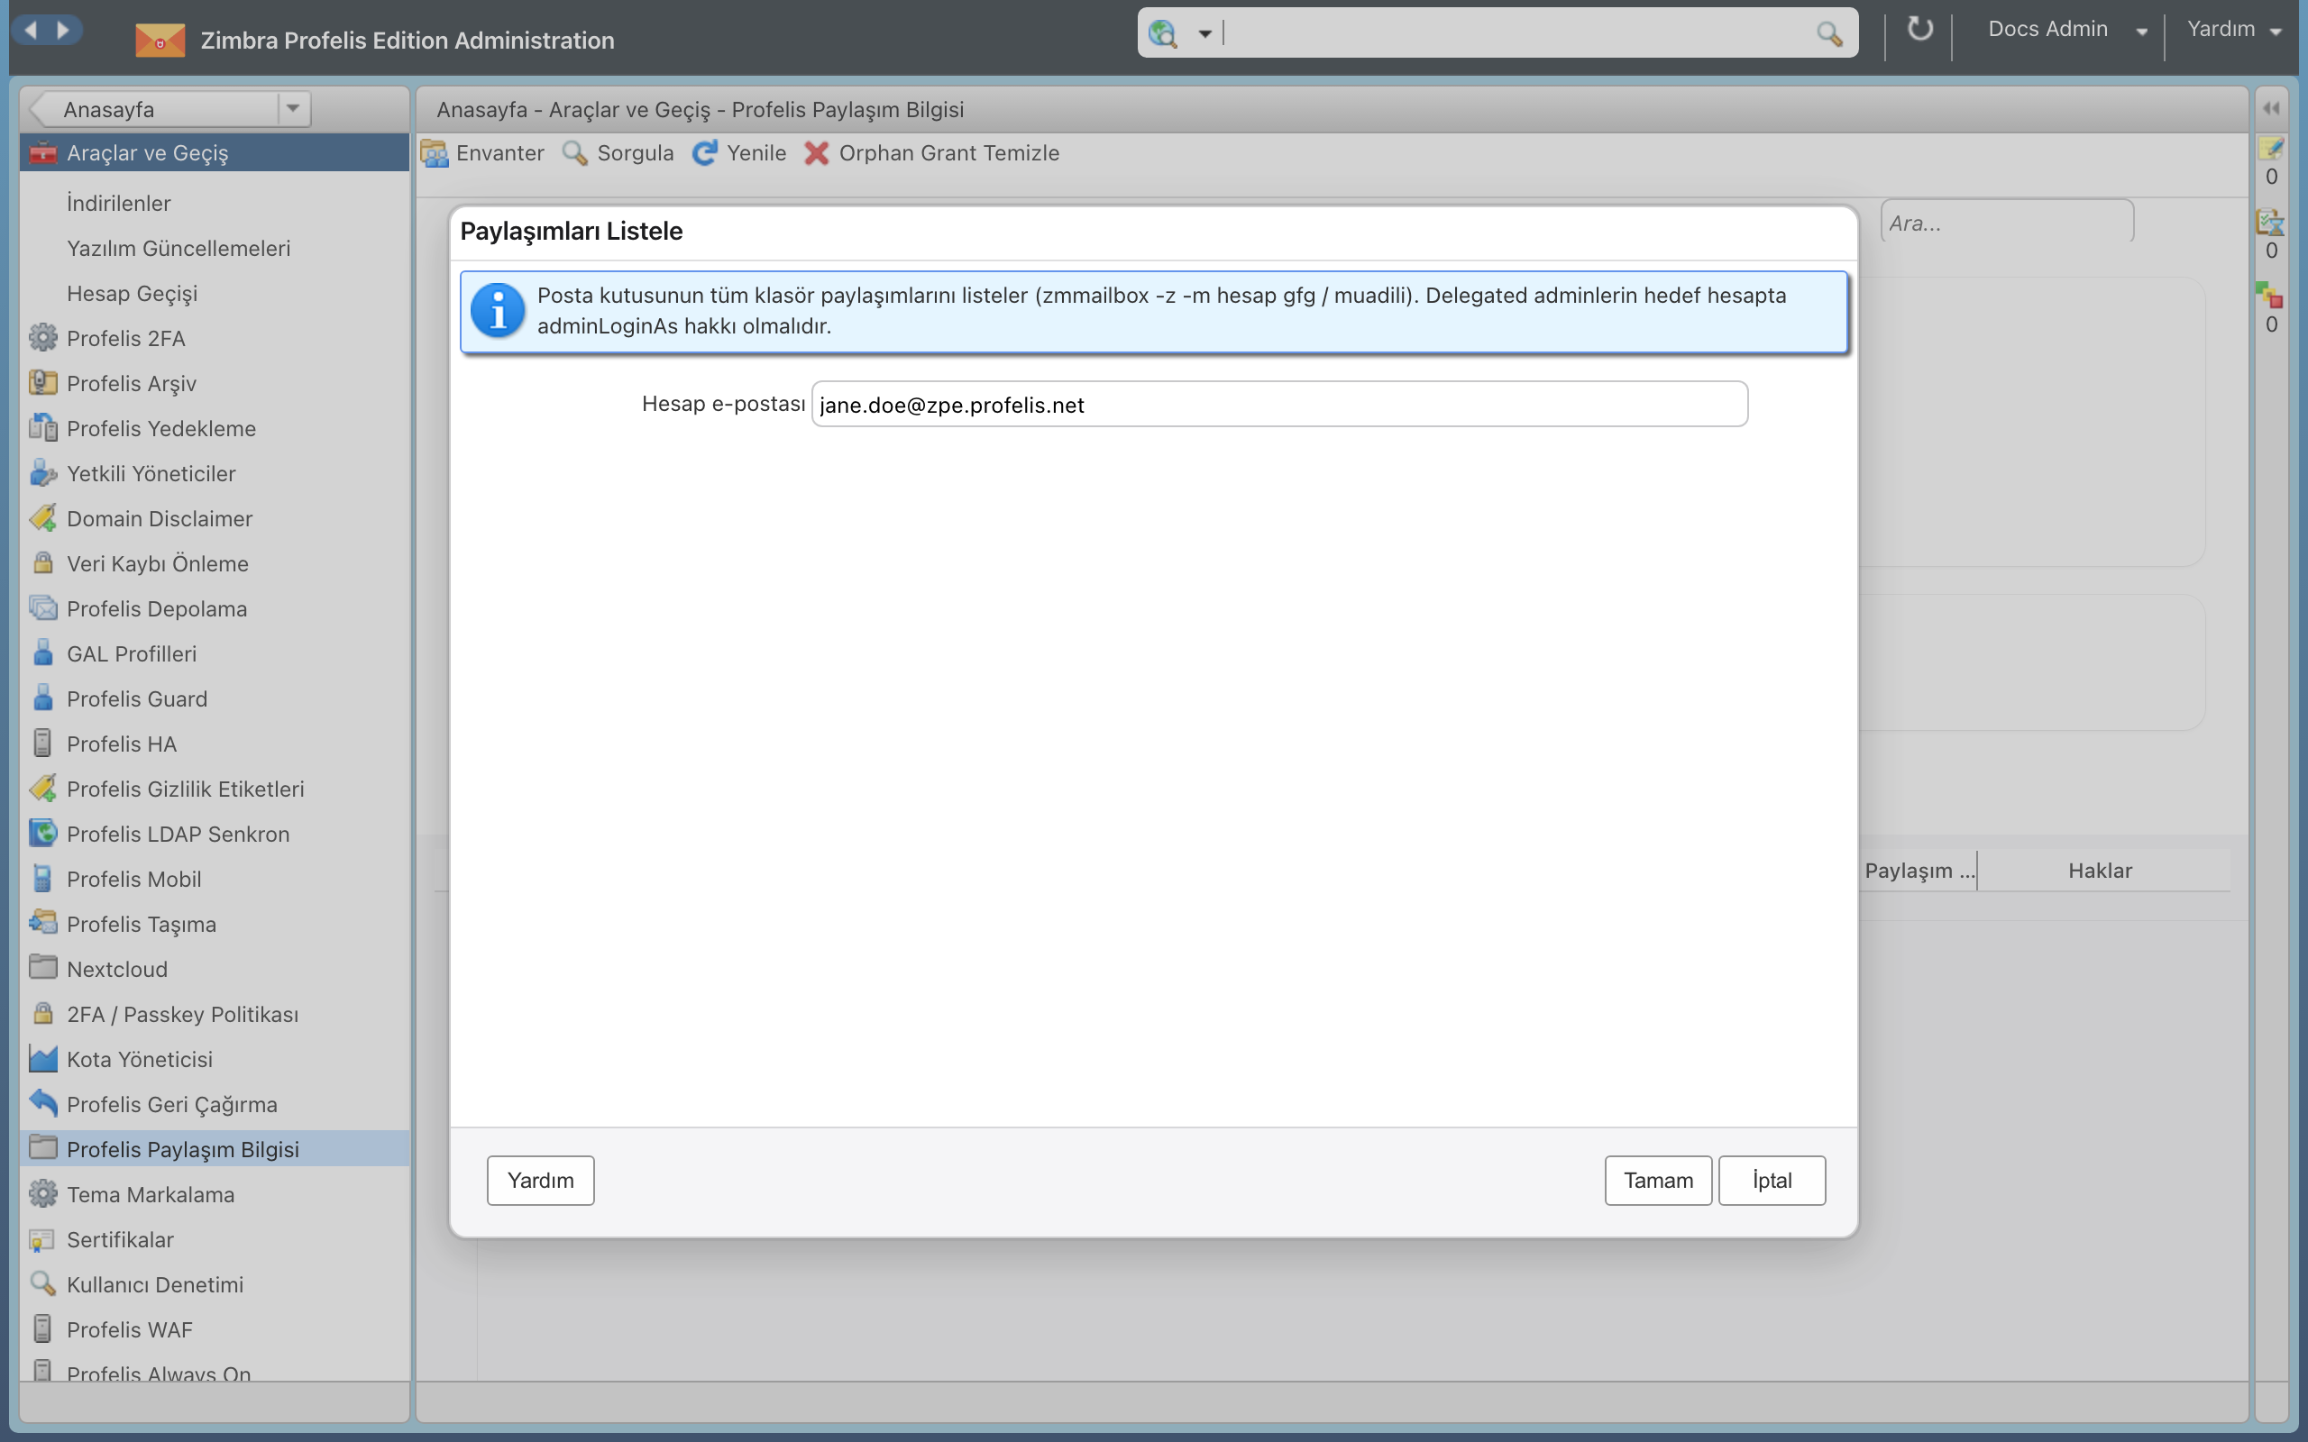
Task: Select Araçlar ve Geçiş section header
Action: 215,152
